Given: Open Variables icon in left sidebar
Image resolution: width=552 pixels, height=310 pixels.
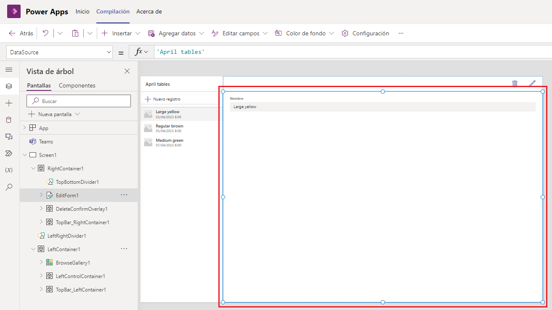Looking at the screenshot, I should (x=9, y=170).
